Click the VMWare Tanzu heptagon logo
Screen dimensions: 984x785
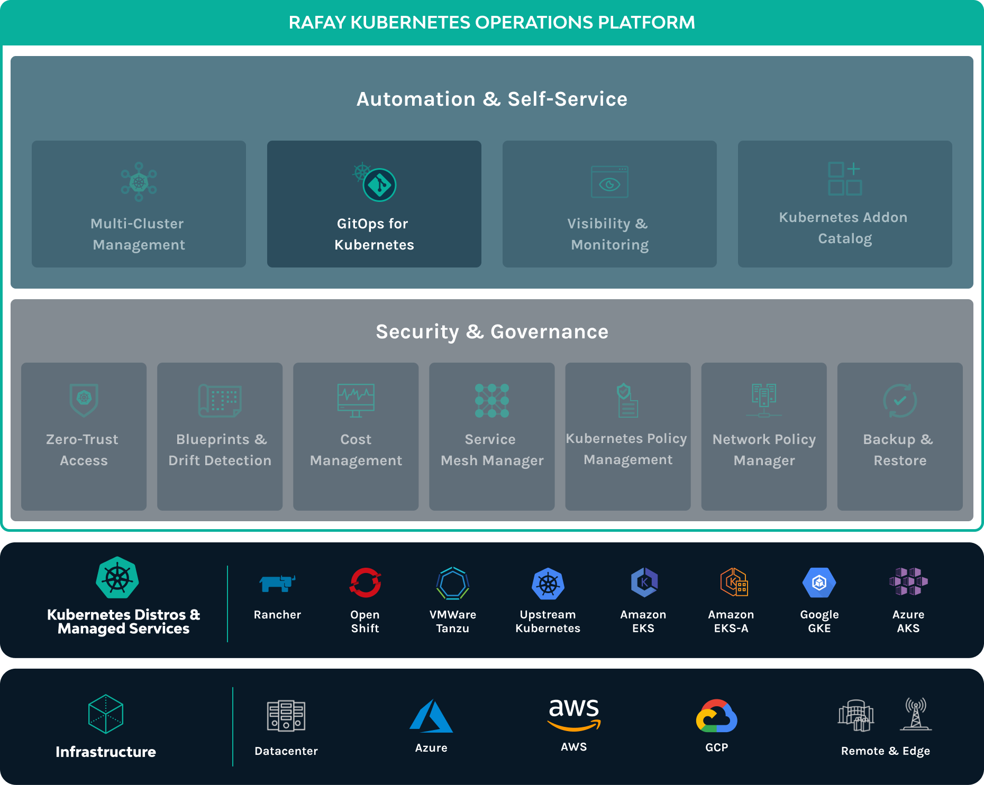tap(453, 583)
